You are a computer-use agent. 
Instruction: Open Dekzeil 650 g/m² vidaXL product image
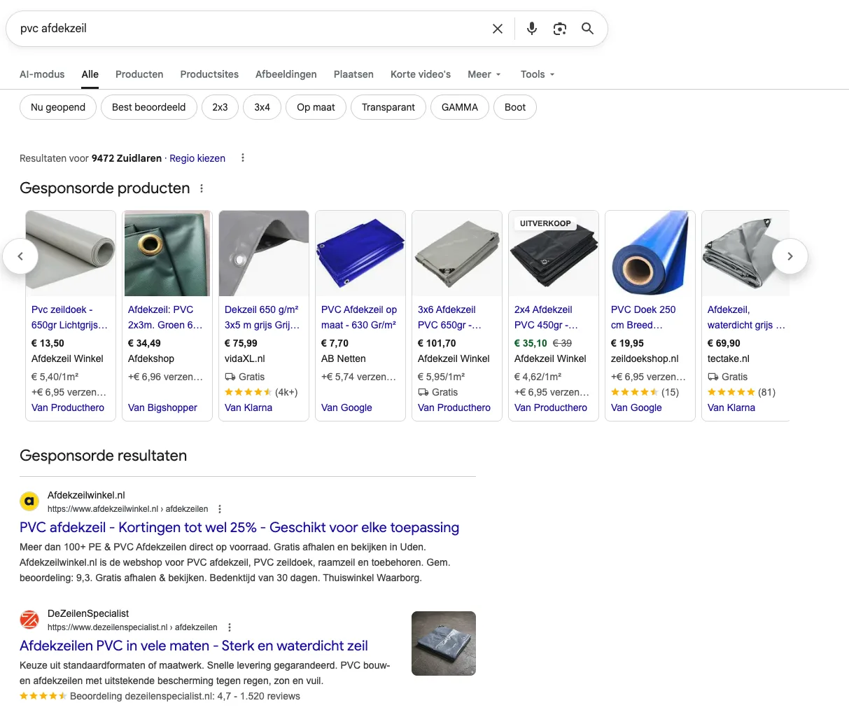[264, 253]
